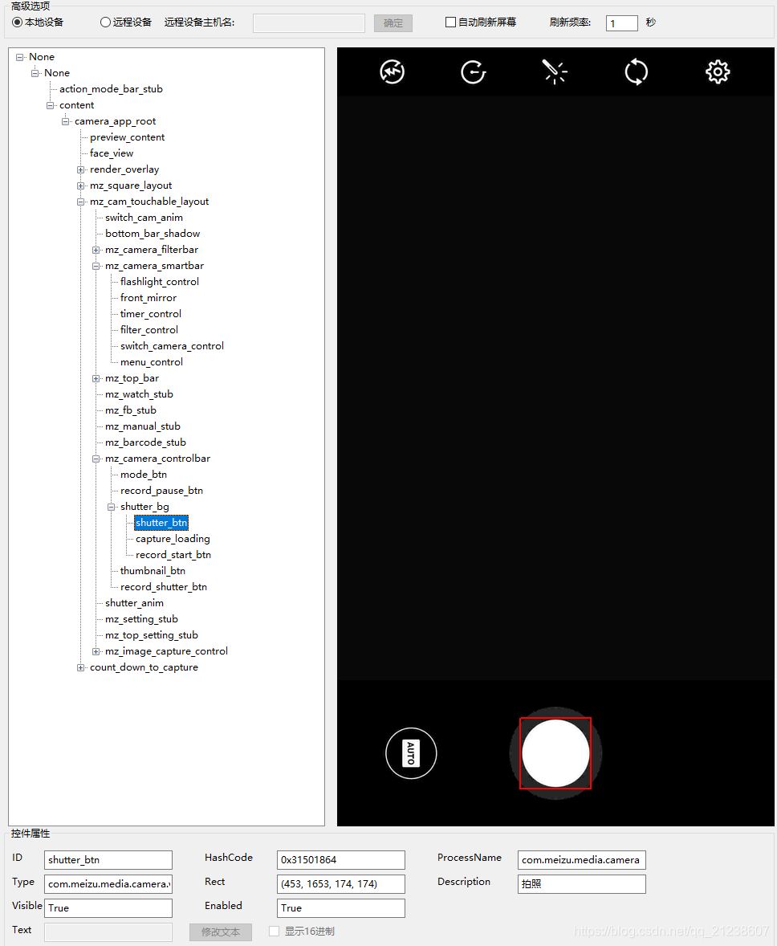Select the local device radio button
Viewport: 777px width, 946px height.
pos(18,22)
